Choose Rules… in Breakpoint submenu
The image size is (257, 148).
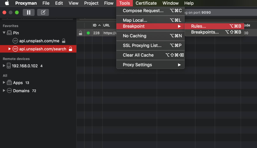click(214, 26)
